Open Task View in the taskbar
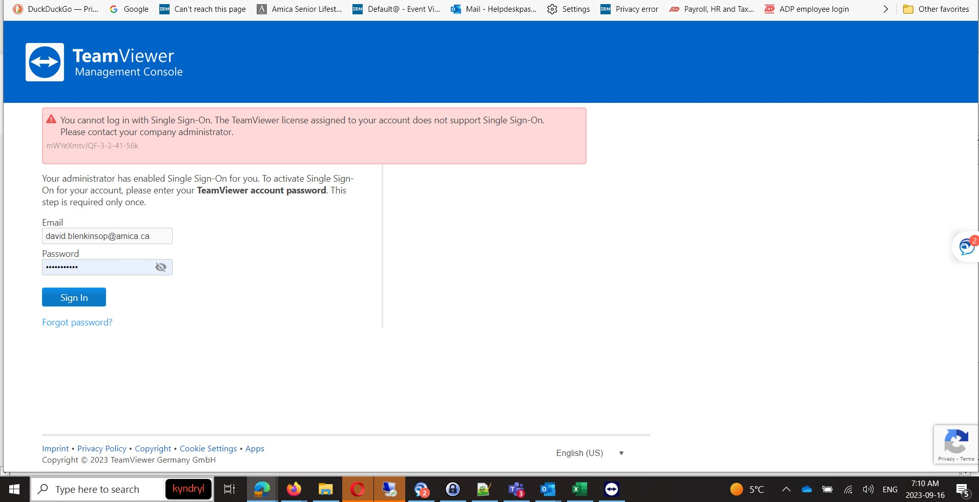 tap(230, 489)
